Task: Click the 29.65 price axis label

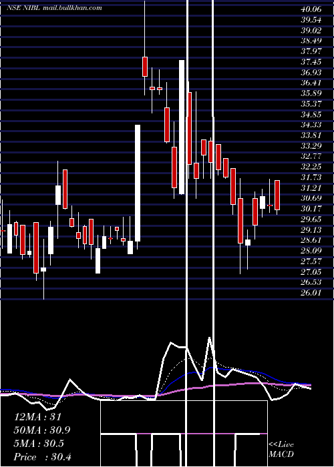Action: (x=311, y=219)
